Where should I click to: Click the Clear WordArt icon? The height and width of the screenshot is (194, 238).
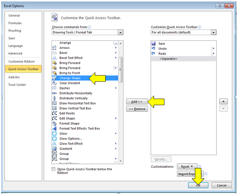click(x=54, y=83)
